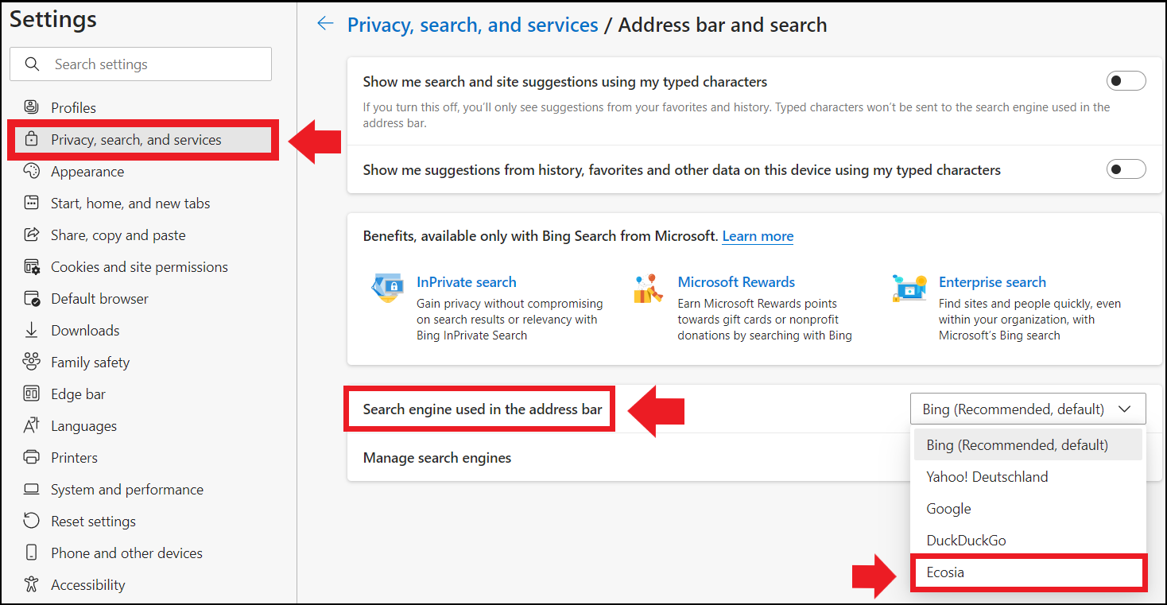This screenshot has width=1167, height=605.
Task: Select Bing (Recommended, default) from the list
Action: (x=1028, y=444)
